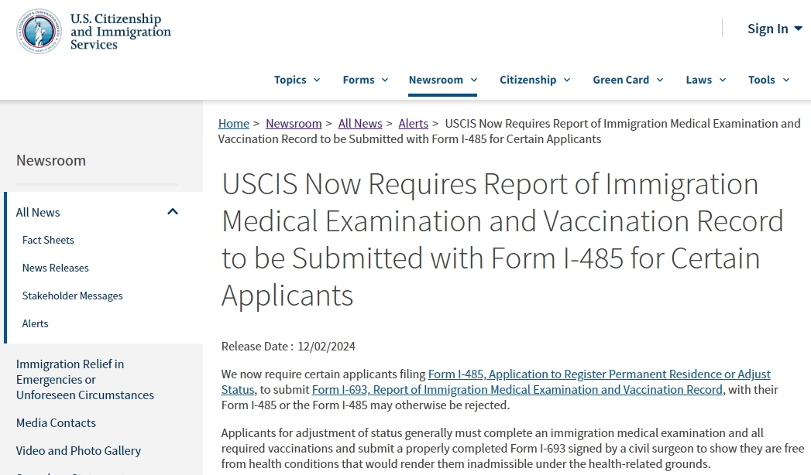Expand the Citizenship menu

(534, 80)
